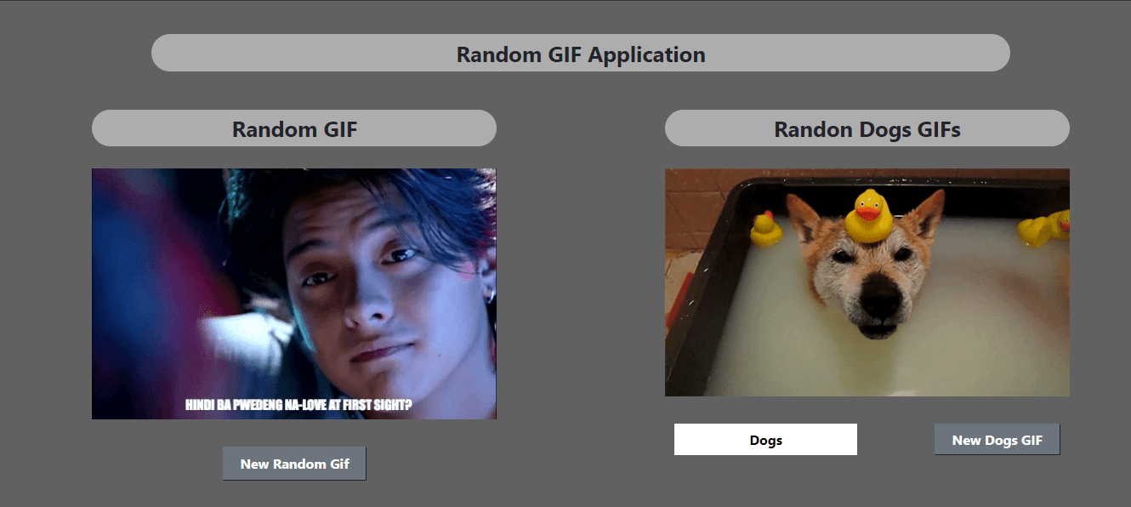Image resolution: width=1131 pixels, height=507 pixels.
Task: Click the New Dogs GIF button
Action: point(997,440)
